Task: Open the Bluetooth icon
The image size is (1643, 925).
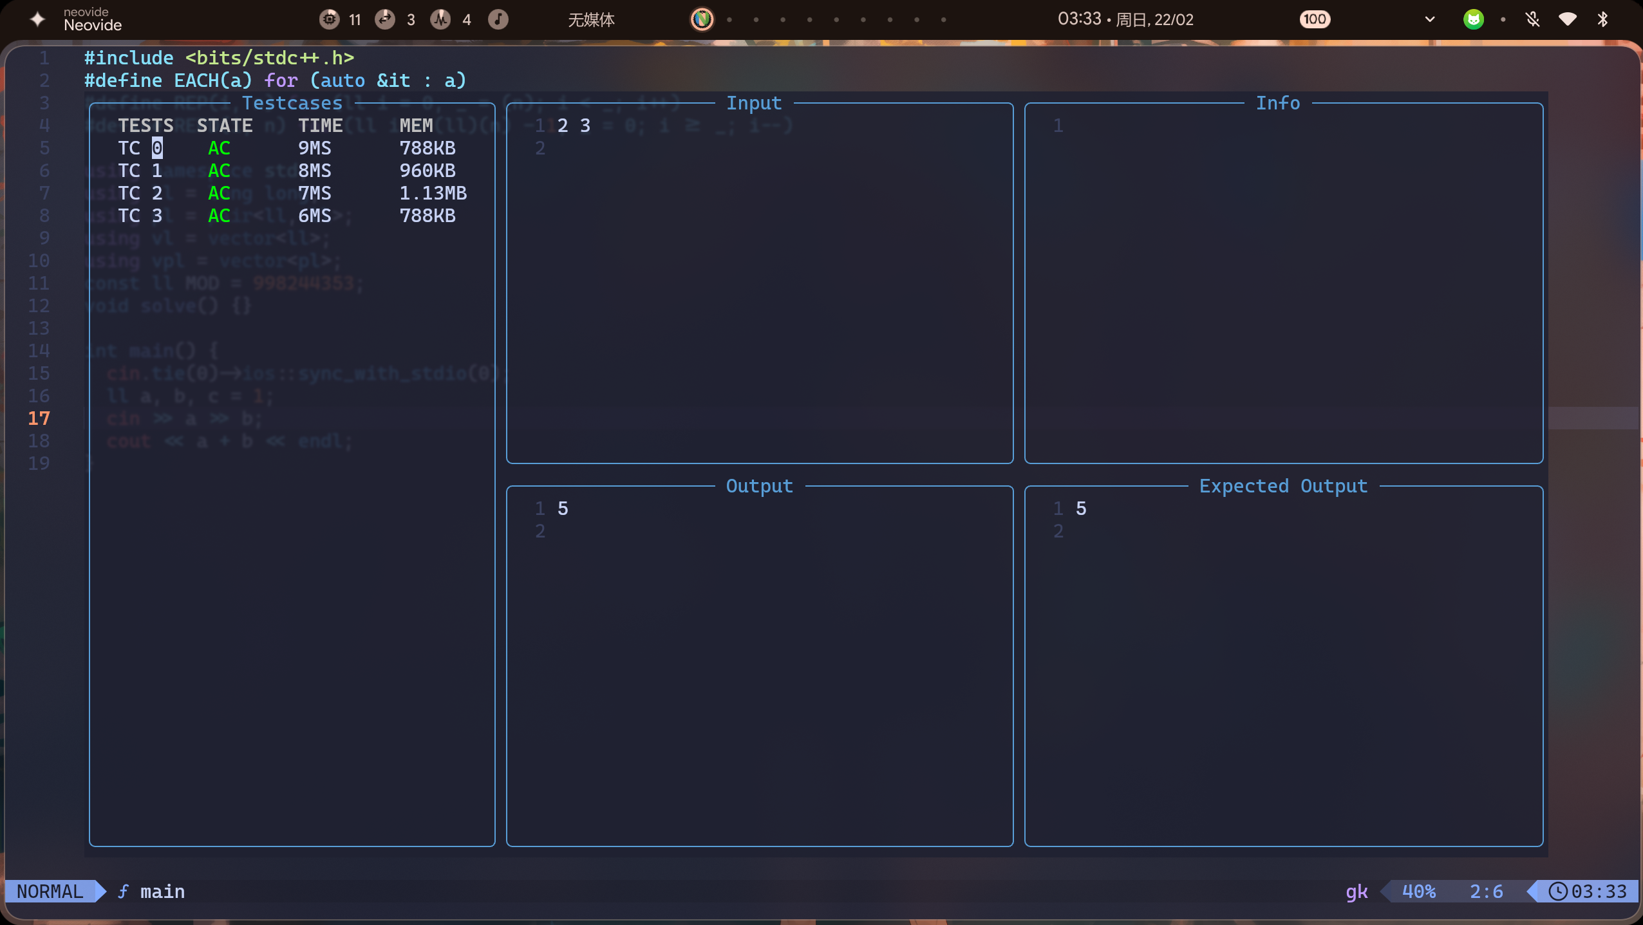Action: pos(1602,19)
